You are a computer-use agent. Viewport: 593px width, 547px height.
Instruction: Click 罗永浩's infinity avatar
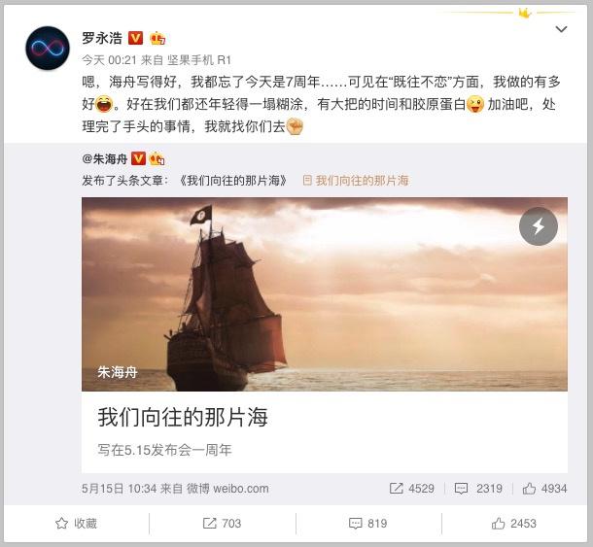coord(48,48)
